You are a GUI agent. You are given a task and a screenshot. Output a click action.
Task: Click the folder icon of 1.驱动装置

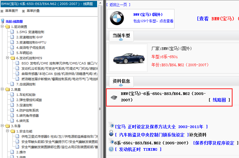pyautogui.click(x=7, y=27)
